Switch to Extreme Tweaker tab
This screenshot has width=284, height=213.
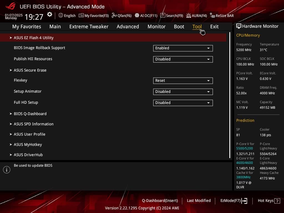[x=89, y=27]
